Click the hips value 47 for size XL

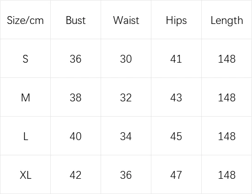tap(176, 175)
